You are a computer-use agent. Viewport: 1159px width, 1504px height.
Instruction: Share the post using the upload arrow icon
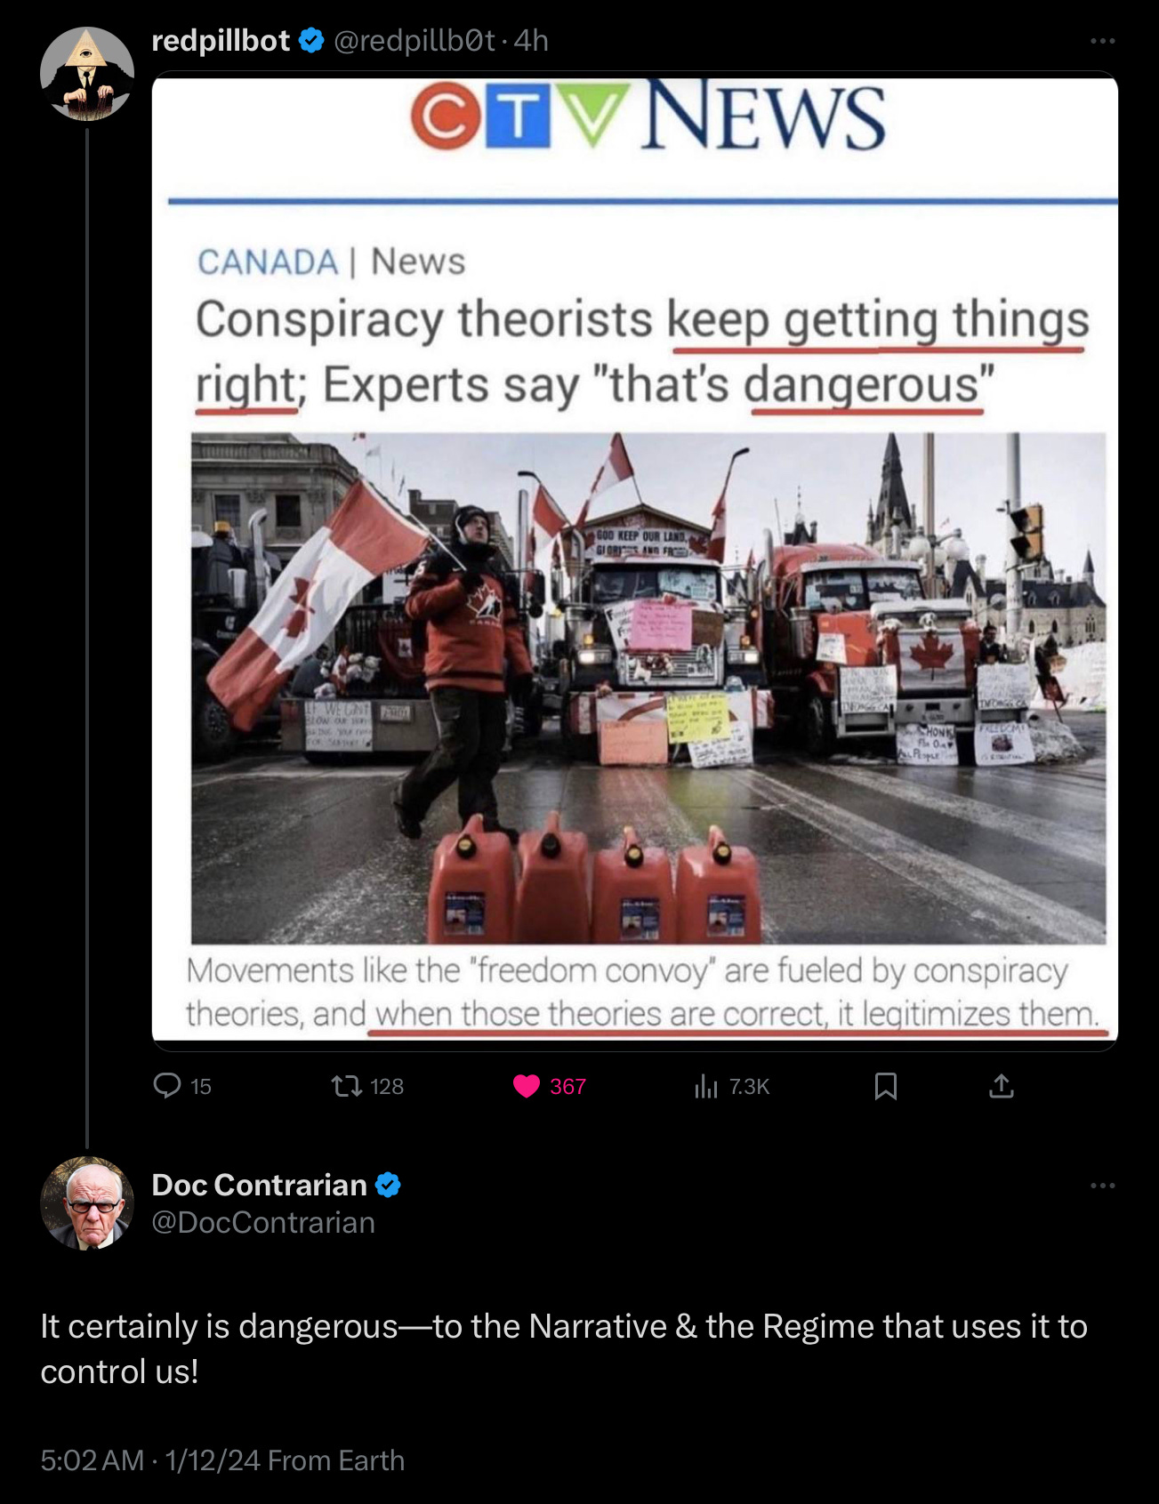click(x=1002, y=1086)
